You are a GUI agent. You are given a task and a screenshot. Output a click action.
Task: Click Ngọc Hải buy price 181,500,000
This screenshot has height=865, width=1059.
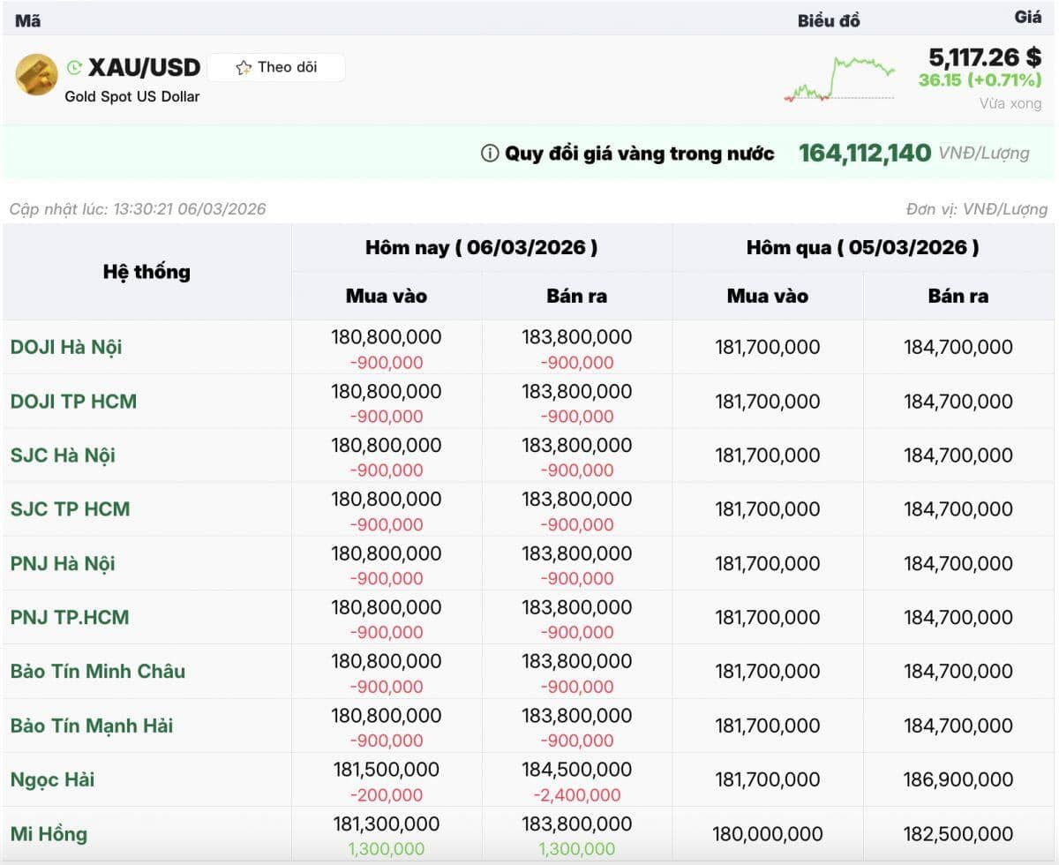coord(387,770)
